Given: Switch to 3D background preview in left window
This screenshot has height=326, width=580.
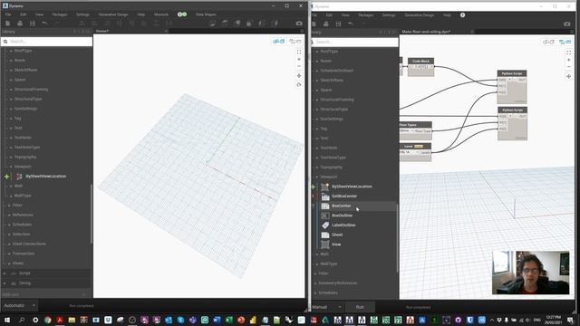Looking at the screenshot, I should (278, 42).
